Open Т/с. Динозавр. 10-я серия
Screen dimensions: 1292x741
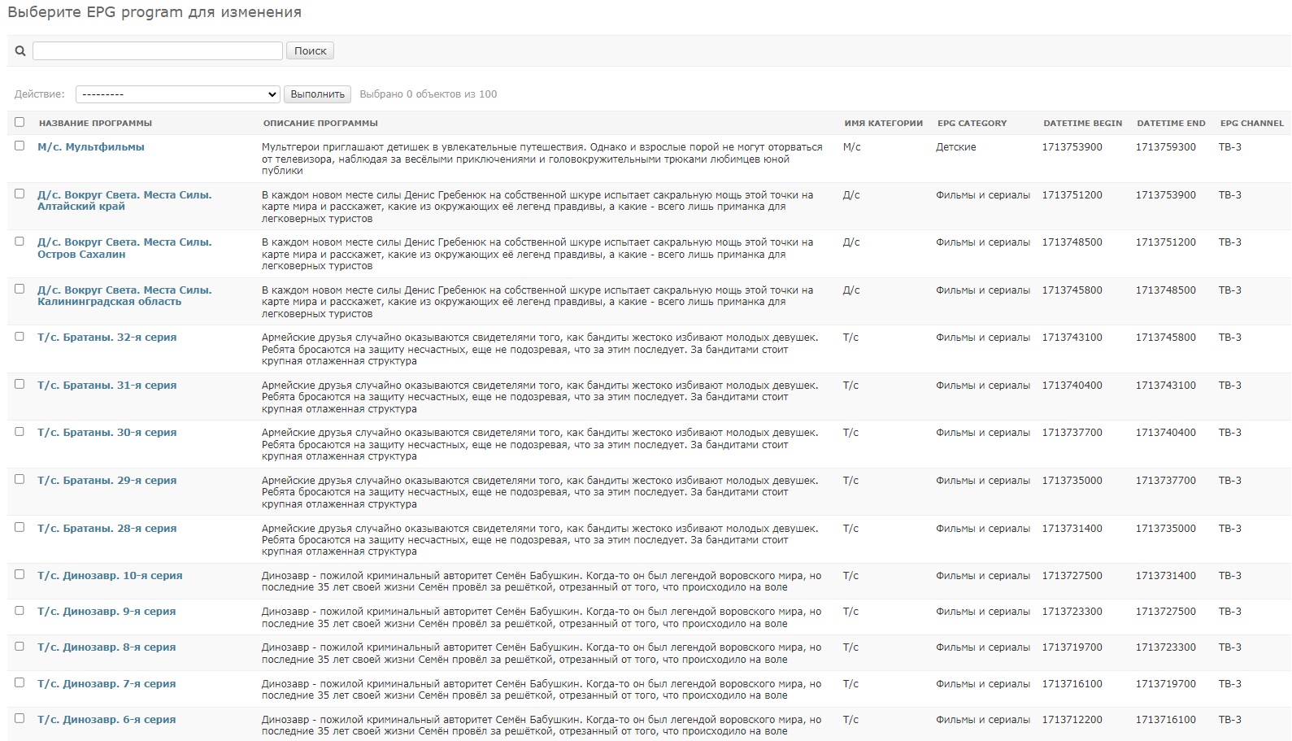pos(110,576)
